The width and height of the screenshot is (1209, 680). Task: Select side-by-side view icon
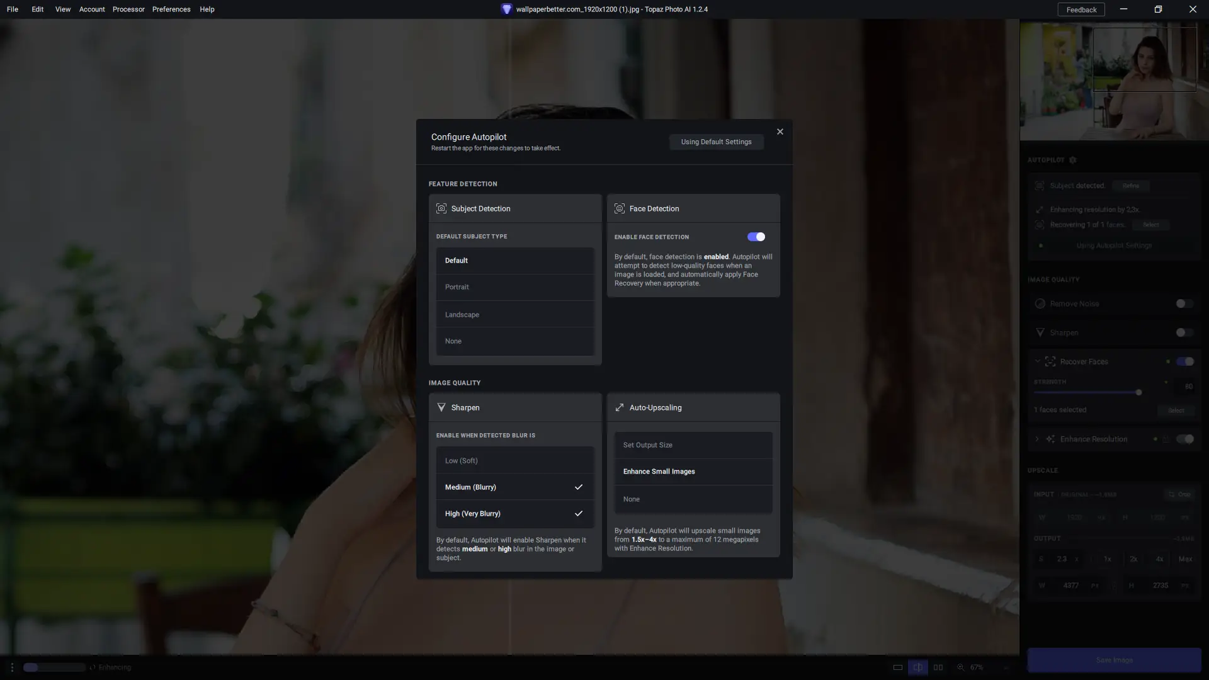tap(938, 667)
